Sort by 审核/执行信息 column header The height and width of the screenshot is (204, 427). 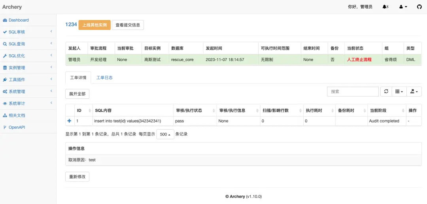click(x=238, y=110)
